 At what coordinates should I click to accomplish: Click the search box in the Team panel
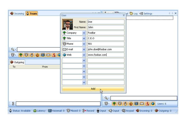pos(39,49)
